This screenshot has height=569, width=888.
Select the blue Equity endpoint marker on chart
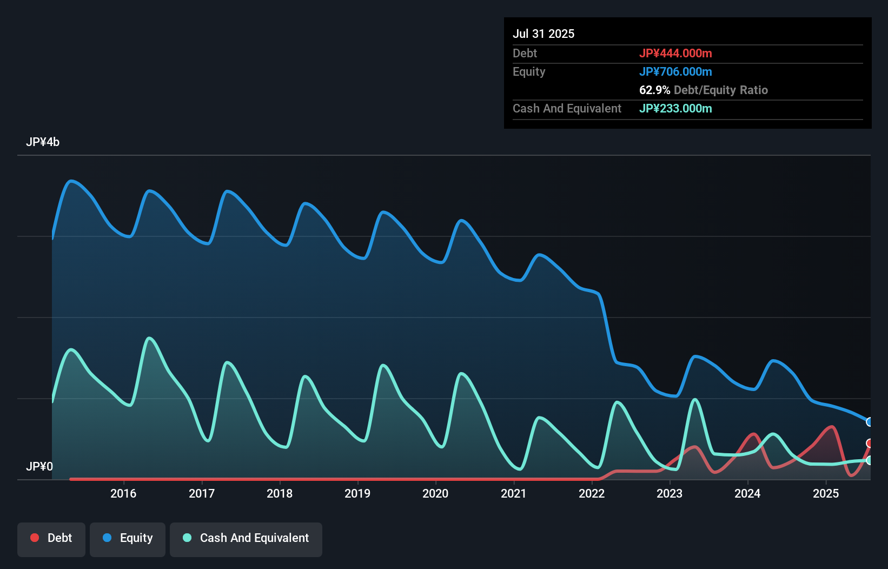[x=870, y=422]
